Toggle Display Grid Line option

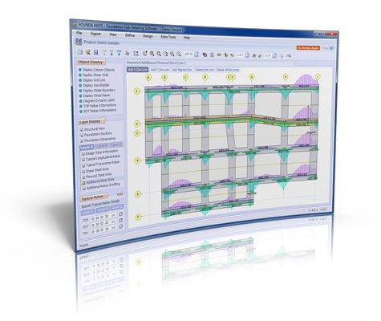[x=92, y=80]
